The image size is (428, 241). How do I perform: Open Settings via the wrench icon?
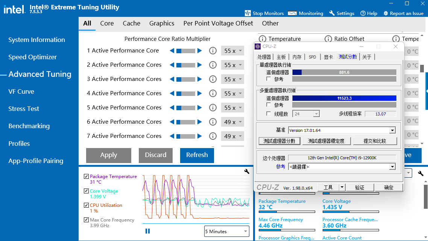tap(332, 13)
